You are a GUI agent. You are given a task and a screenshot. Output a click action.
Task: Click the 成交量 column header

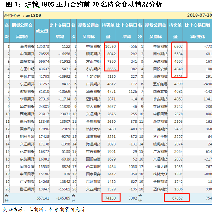tap(42, 31)
